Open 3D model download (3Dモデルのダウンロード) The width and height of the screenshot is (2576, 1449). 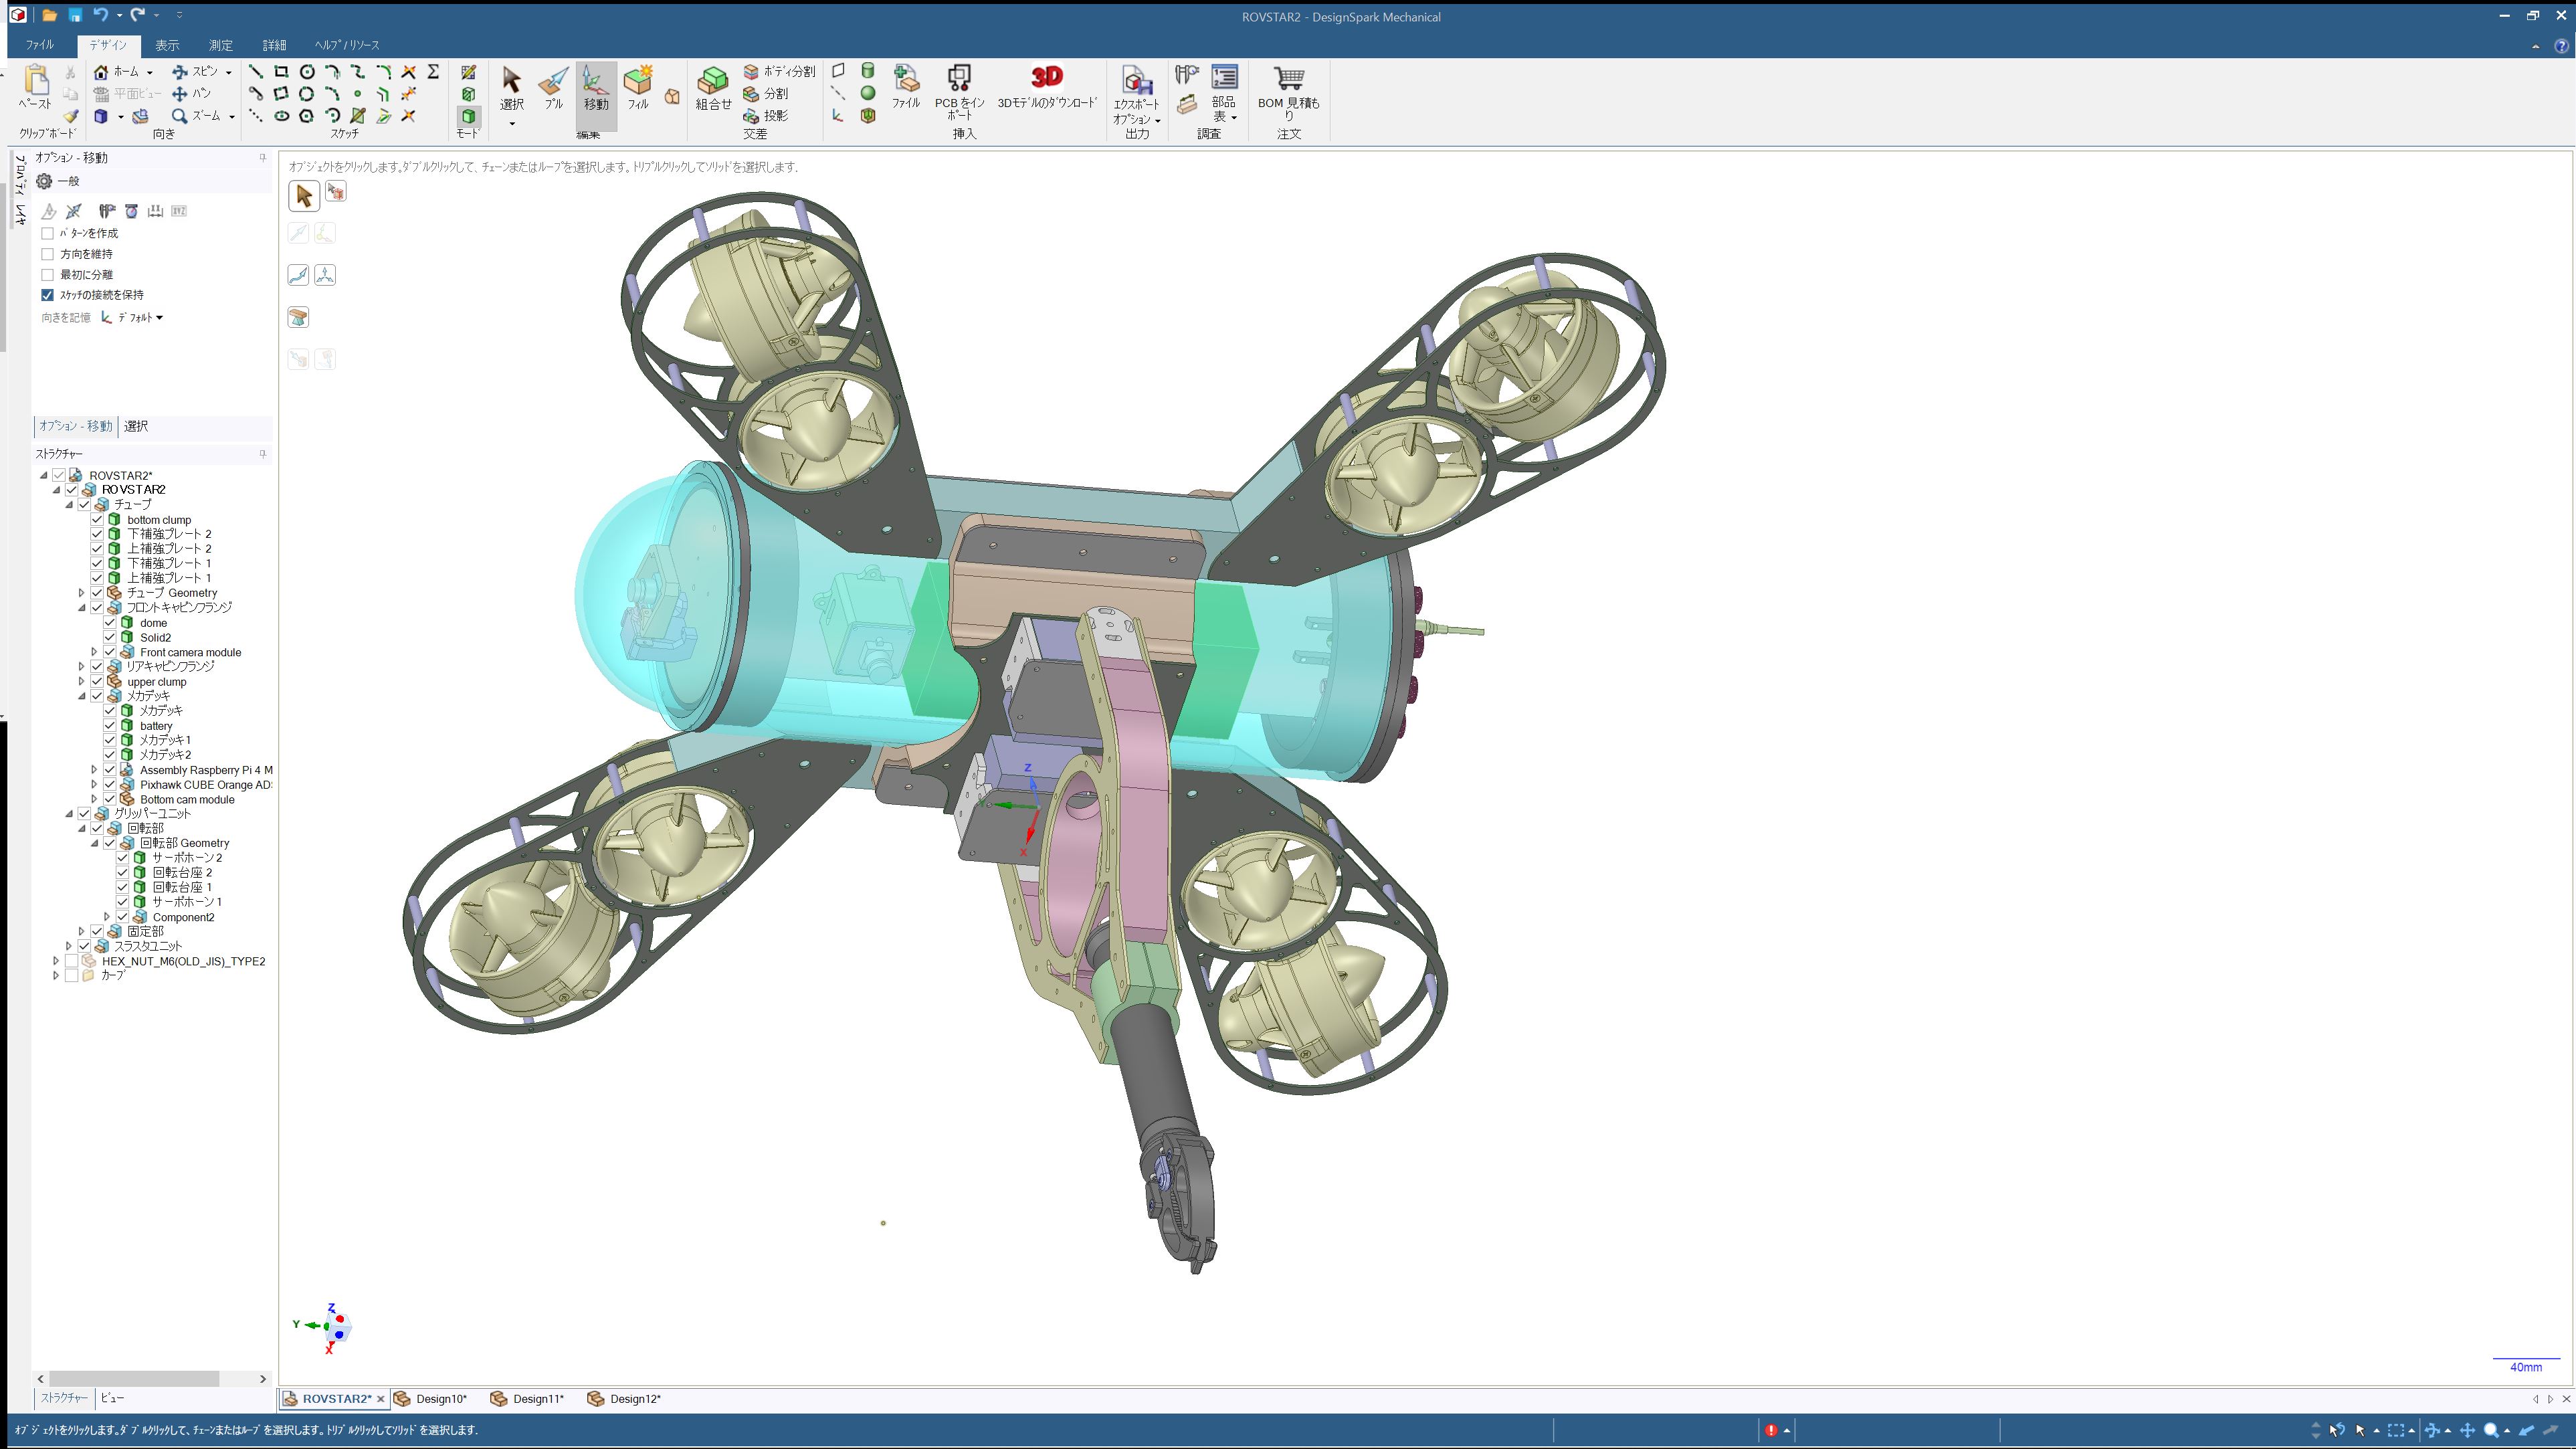click(x=1047, y=86)
